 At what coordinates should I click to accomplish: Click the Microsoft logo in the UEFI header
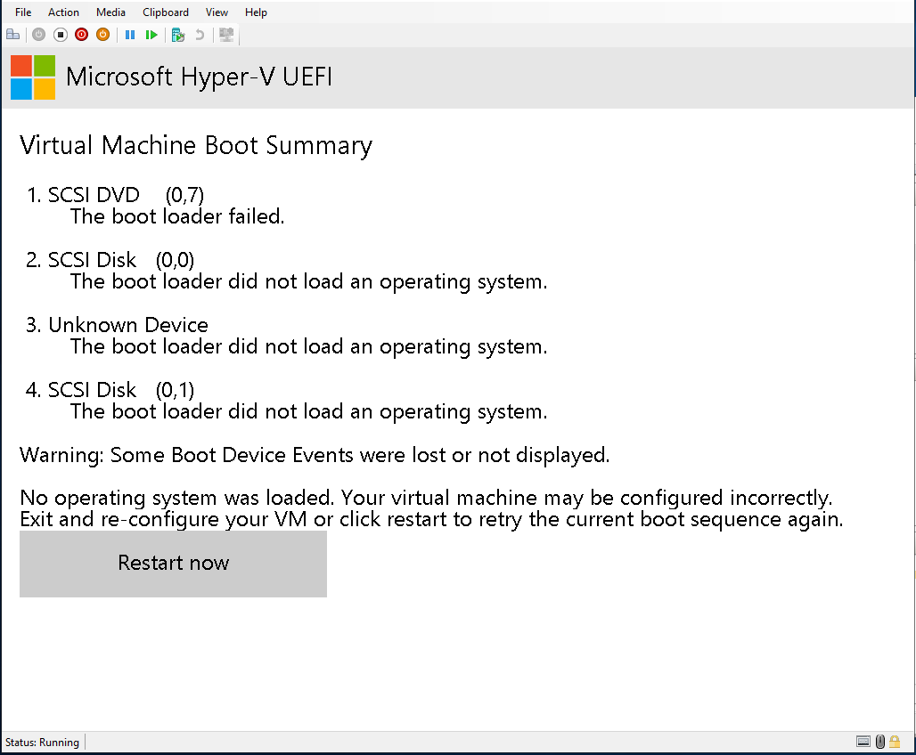33,77
